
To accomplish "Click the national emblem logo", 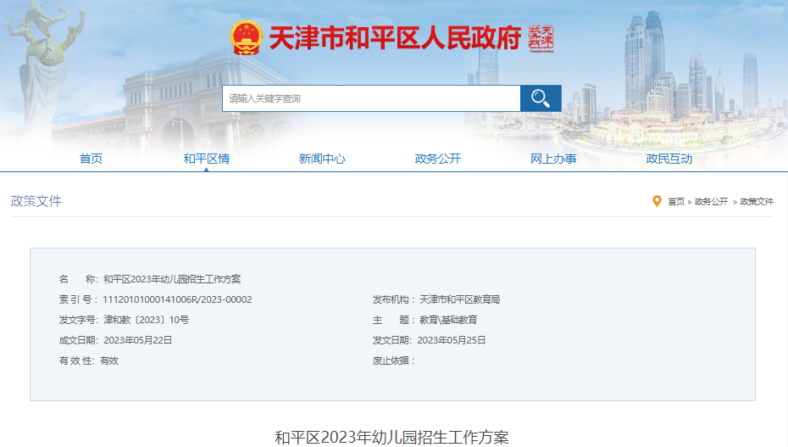I will pos(247,37).
